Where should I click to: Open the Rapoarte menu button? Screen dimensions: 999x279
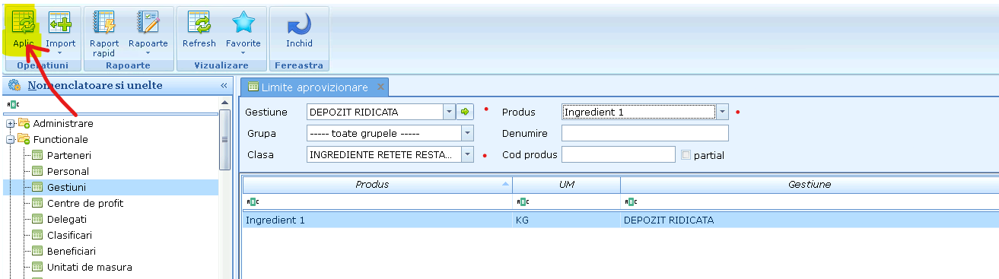[148, 32]
